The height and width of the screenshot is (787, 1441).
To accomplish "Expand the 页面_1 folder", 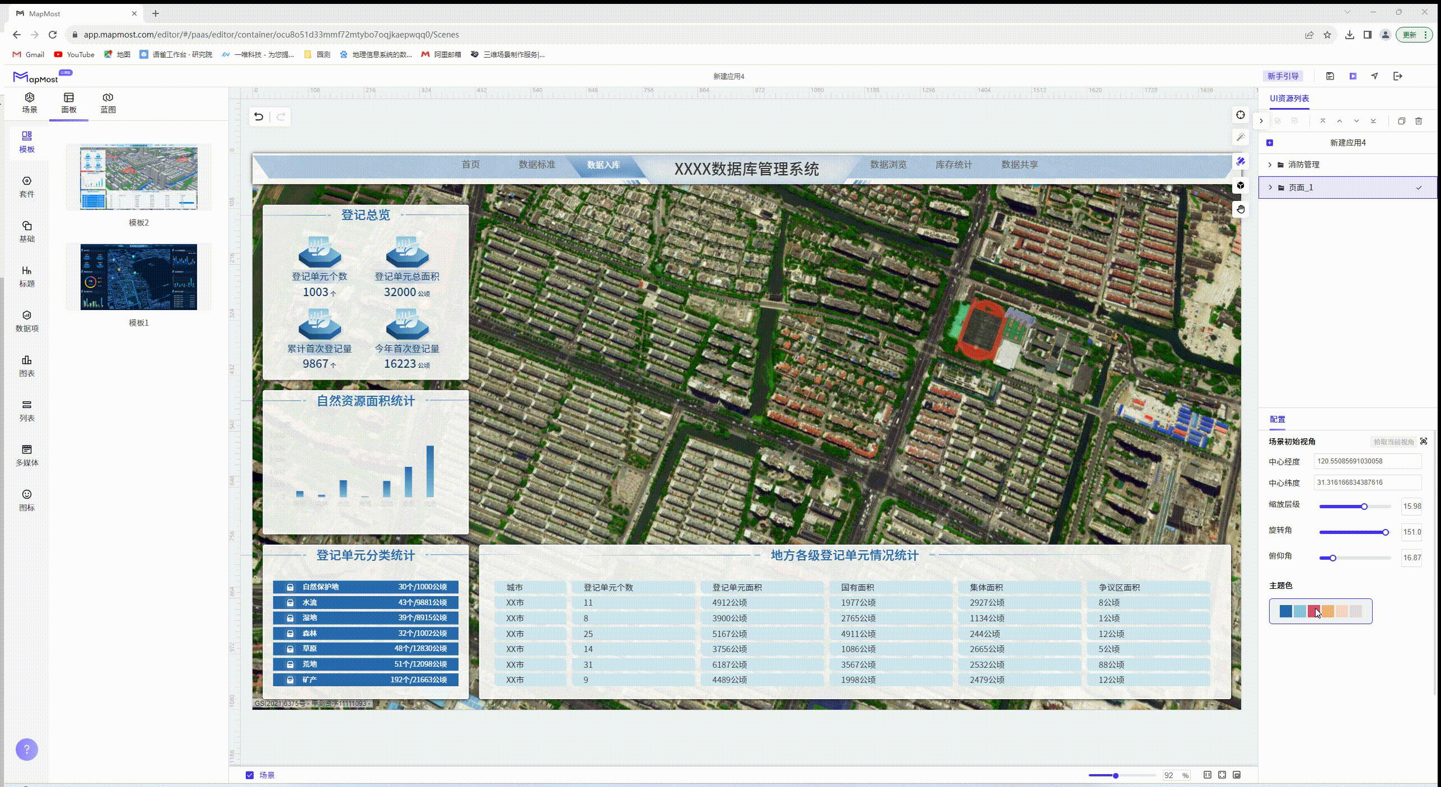I will pyautogui.click(x=1270, y=188).
